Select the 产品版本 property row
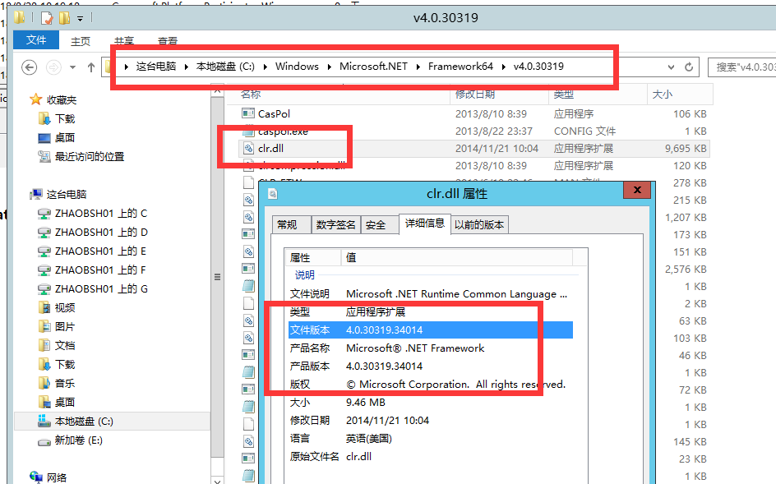Viewport: 776px width, 484px height. click(x=430, y=366)
